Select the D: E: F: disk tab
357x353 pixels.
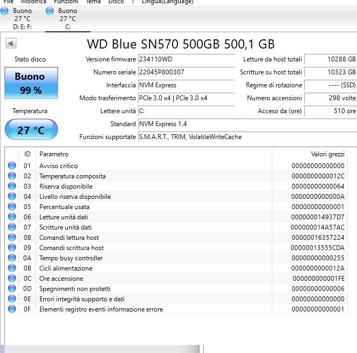coord(22,19)
